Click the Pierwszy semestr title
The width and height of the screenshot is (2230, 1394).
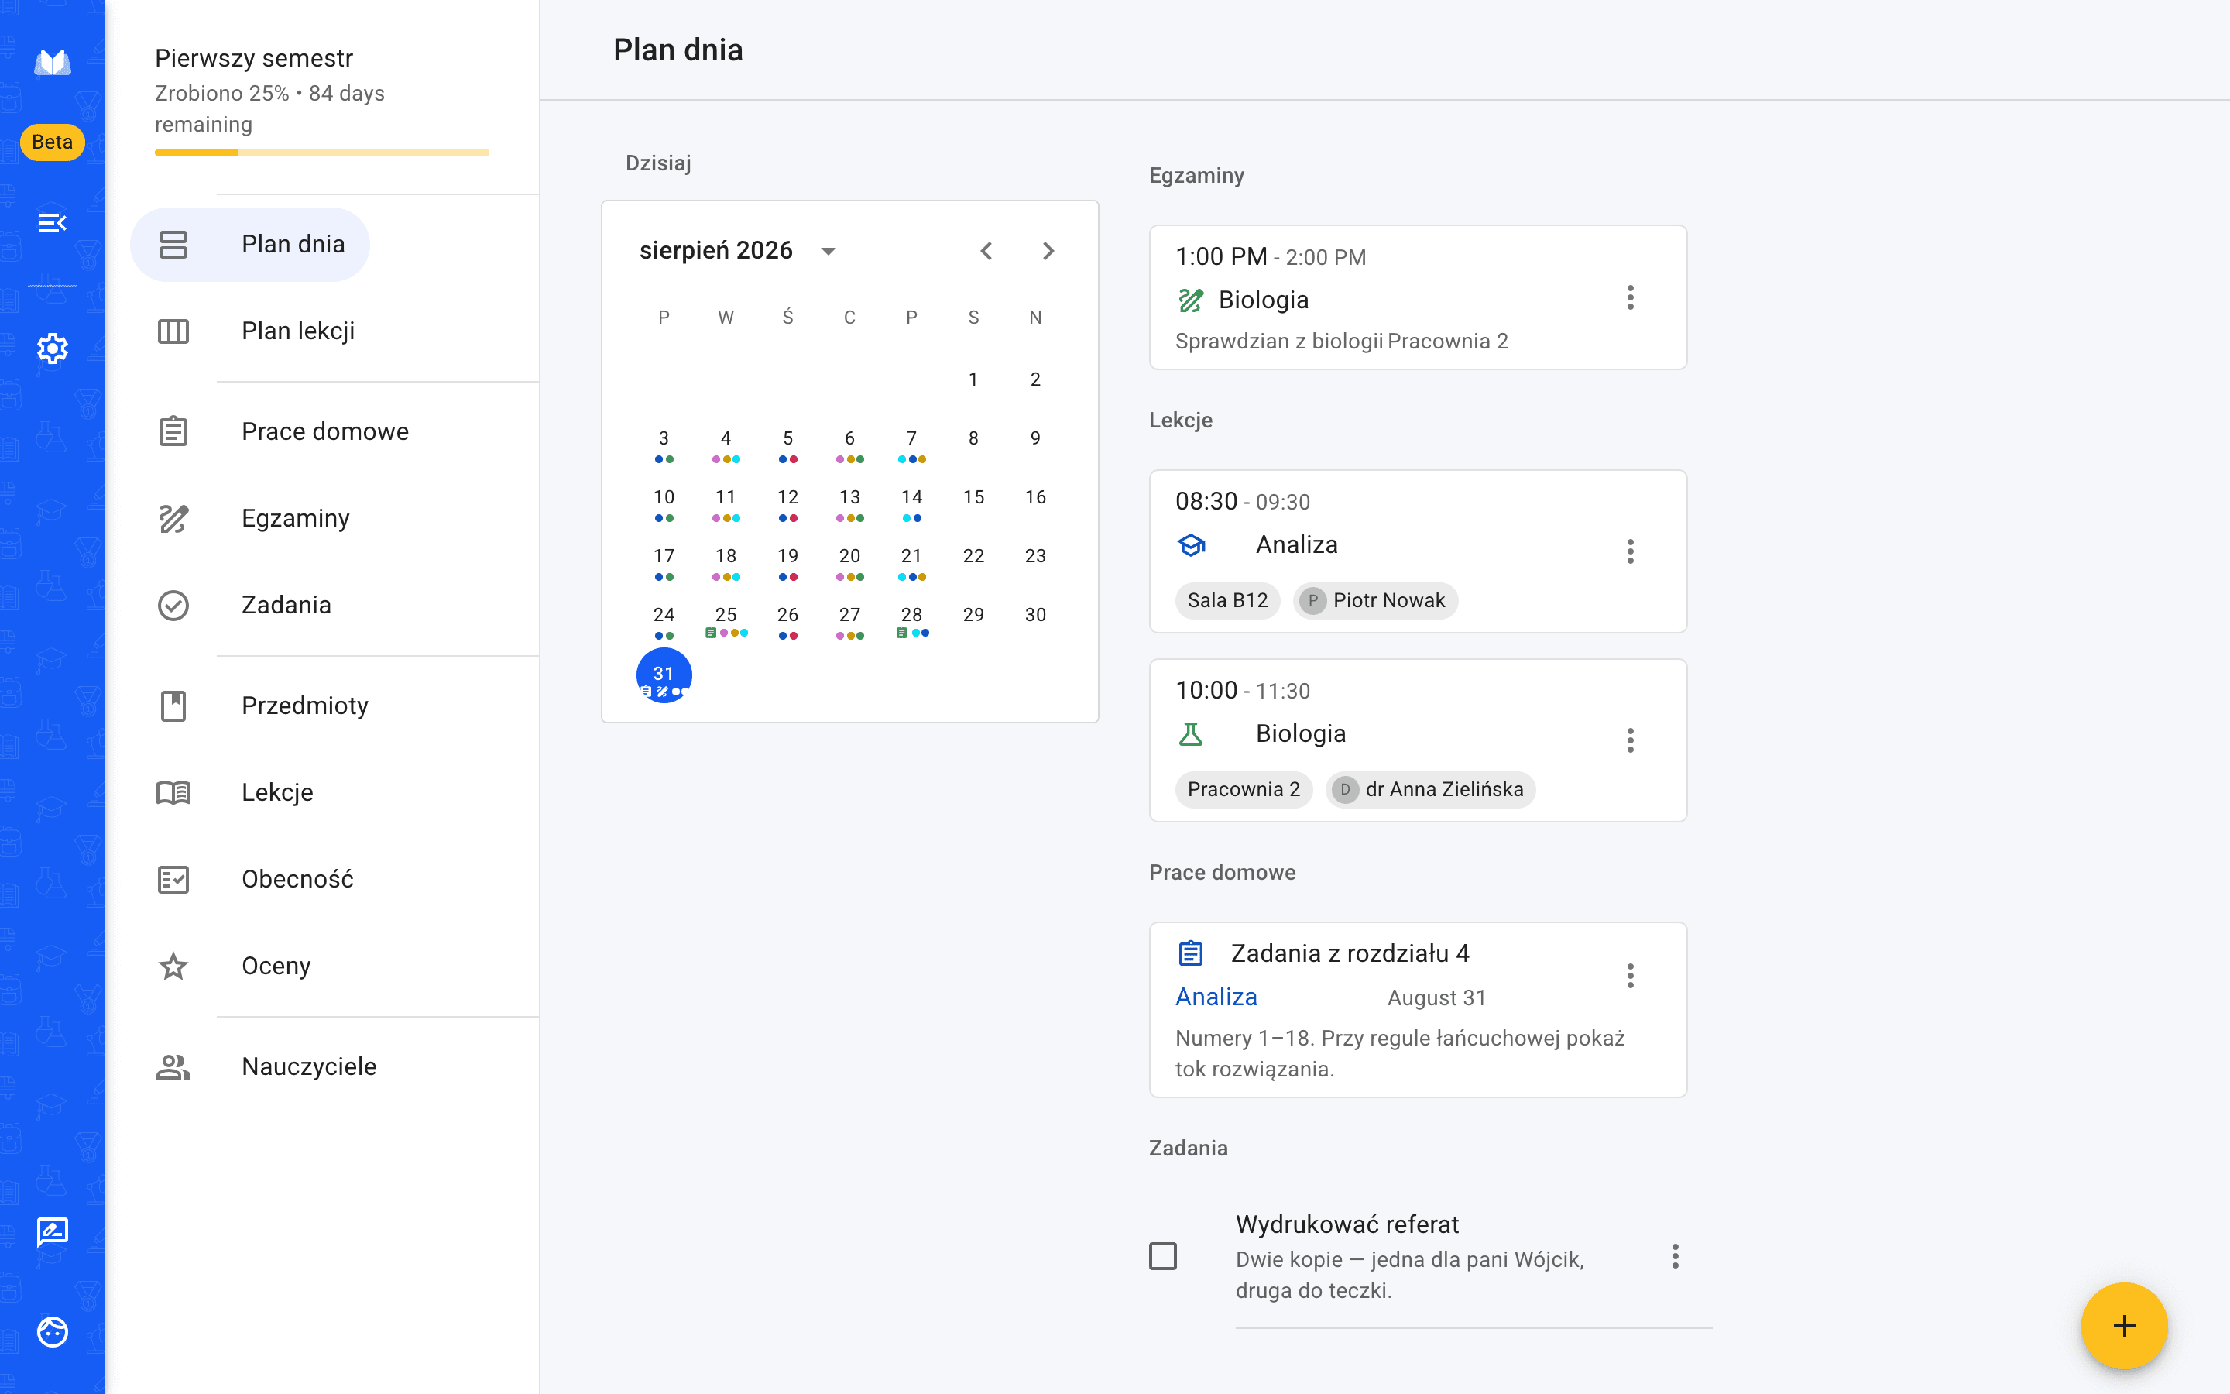pos(253,58)
